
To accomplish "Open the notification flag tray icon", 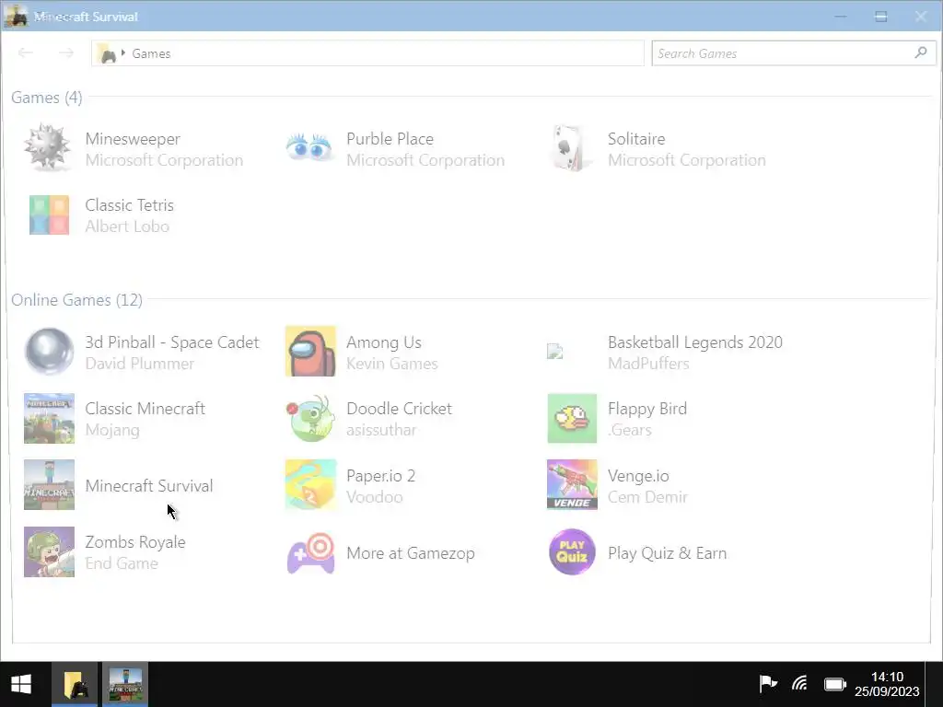I will point(768,684).
